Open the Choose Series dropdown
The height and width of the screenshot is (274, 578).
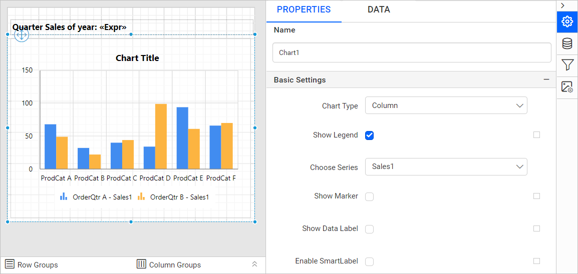pos(446,166)
